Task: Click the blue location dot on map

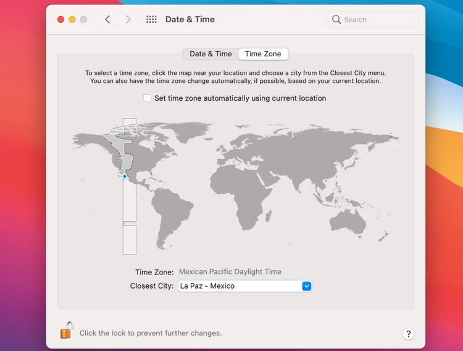Action: [x=125, y=176]
